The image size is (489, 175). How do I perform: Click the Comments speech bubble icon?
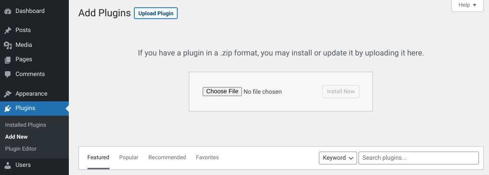(x=8, y=74)
